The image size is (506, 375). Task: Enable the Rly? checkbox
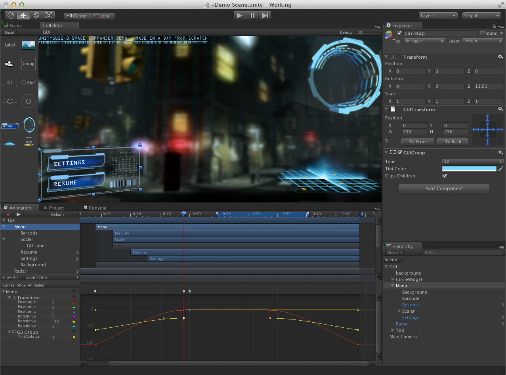pos(24,83)
